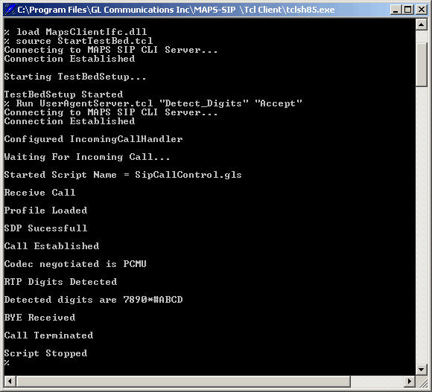Click the title bar path text
Image resolution: width=432 pixels, height=392 pixels.
[x=176, y=10]
